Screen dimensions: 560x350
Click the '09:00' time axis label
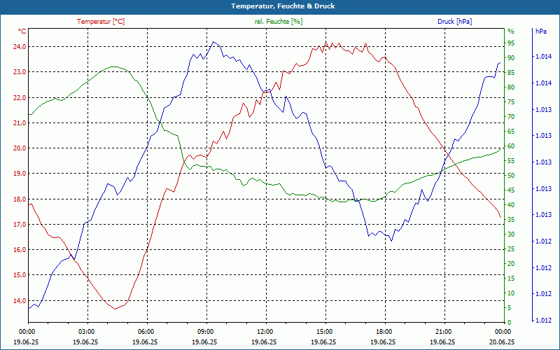205,331
